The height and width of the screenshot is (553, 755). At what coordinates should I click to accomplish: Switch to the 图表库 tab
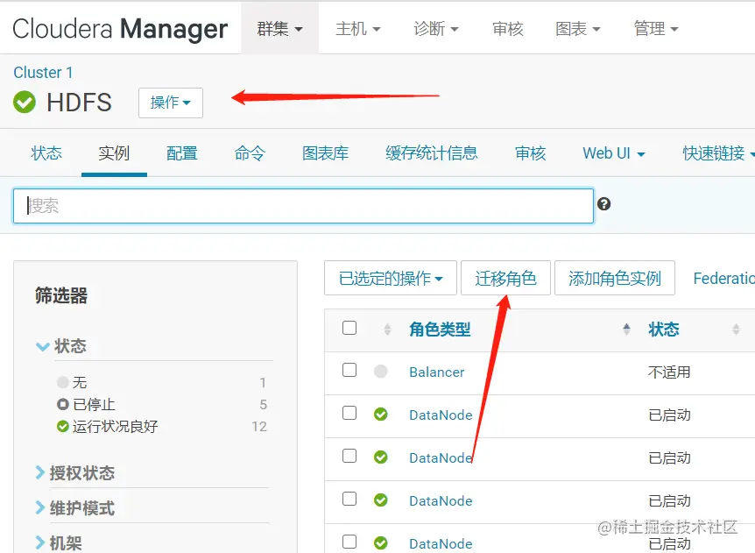click(326, 153)
